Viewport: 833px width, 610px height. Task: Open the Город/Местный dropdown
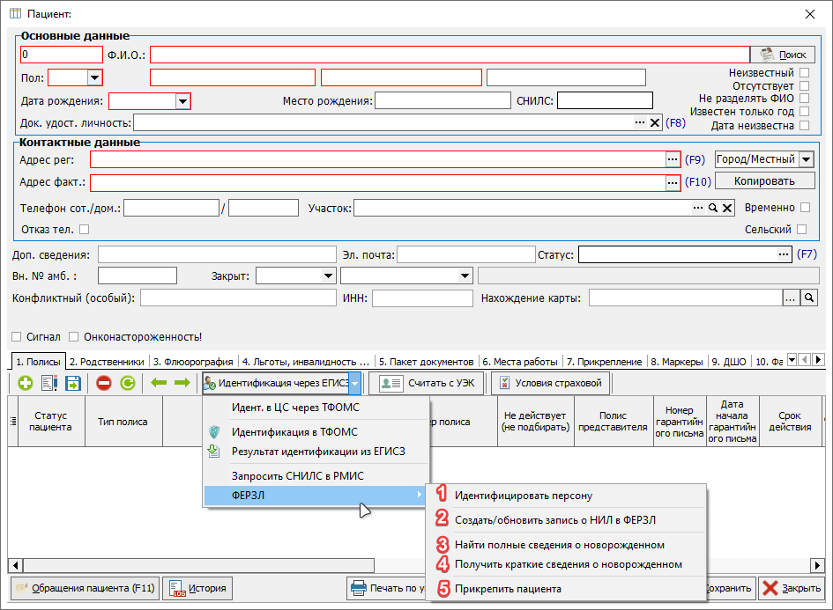[806, 159]
